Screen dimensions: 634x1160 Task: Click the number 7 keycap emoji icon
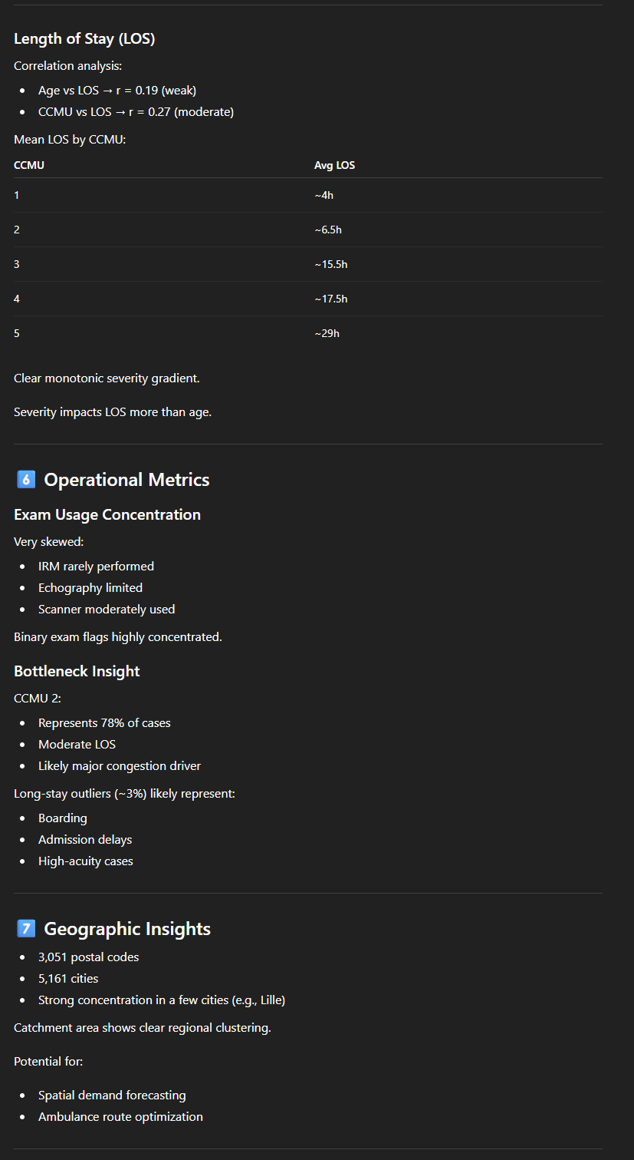coord(25,929)
